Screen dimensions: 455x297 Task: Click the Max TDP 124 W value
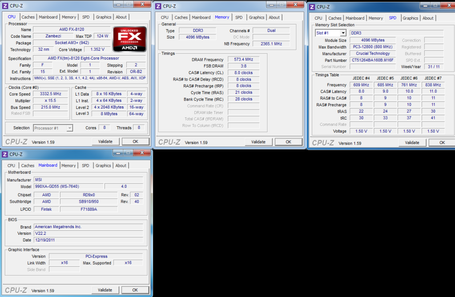(102, 36)
